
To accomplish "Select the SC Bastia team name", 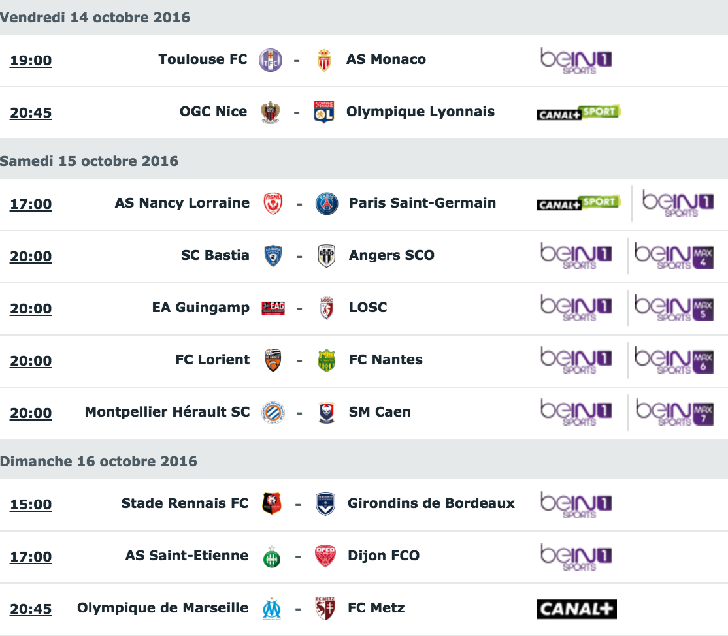I will point(215,255).
